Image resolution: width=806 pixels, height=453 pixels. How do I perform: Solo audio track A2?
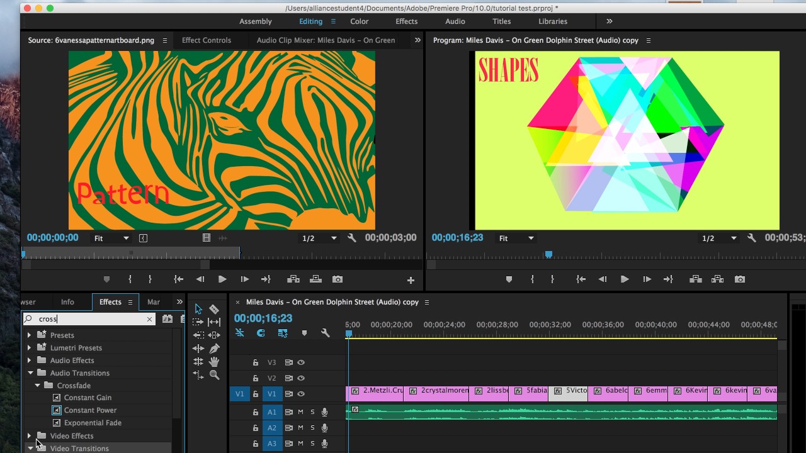[x=312, y=428]
